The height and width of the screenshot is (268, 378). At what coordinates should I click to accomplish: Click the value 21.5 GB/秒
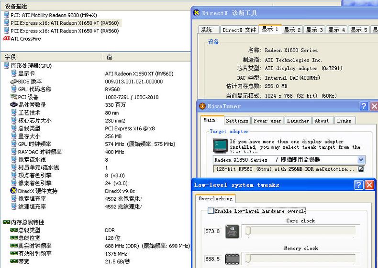pos(117,261)
